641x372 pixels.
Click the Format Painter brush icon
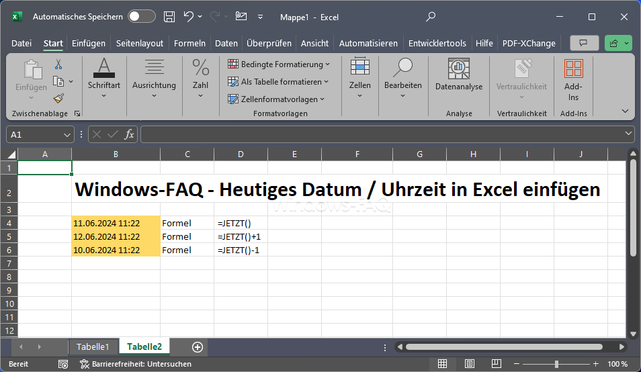[58, 99]
